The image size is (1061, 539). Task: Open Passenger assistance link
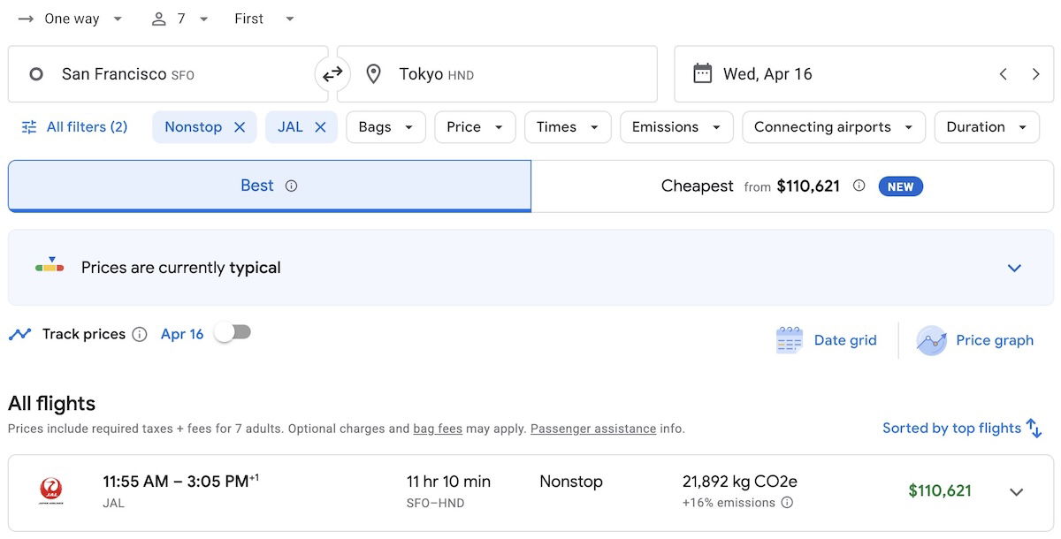(x=593, y=429)
